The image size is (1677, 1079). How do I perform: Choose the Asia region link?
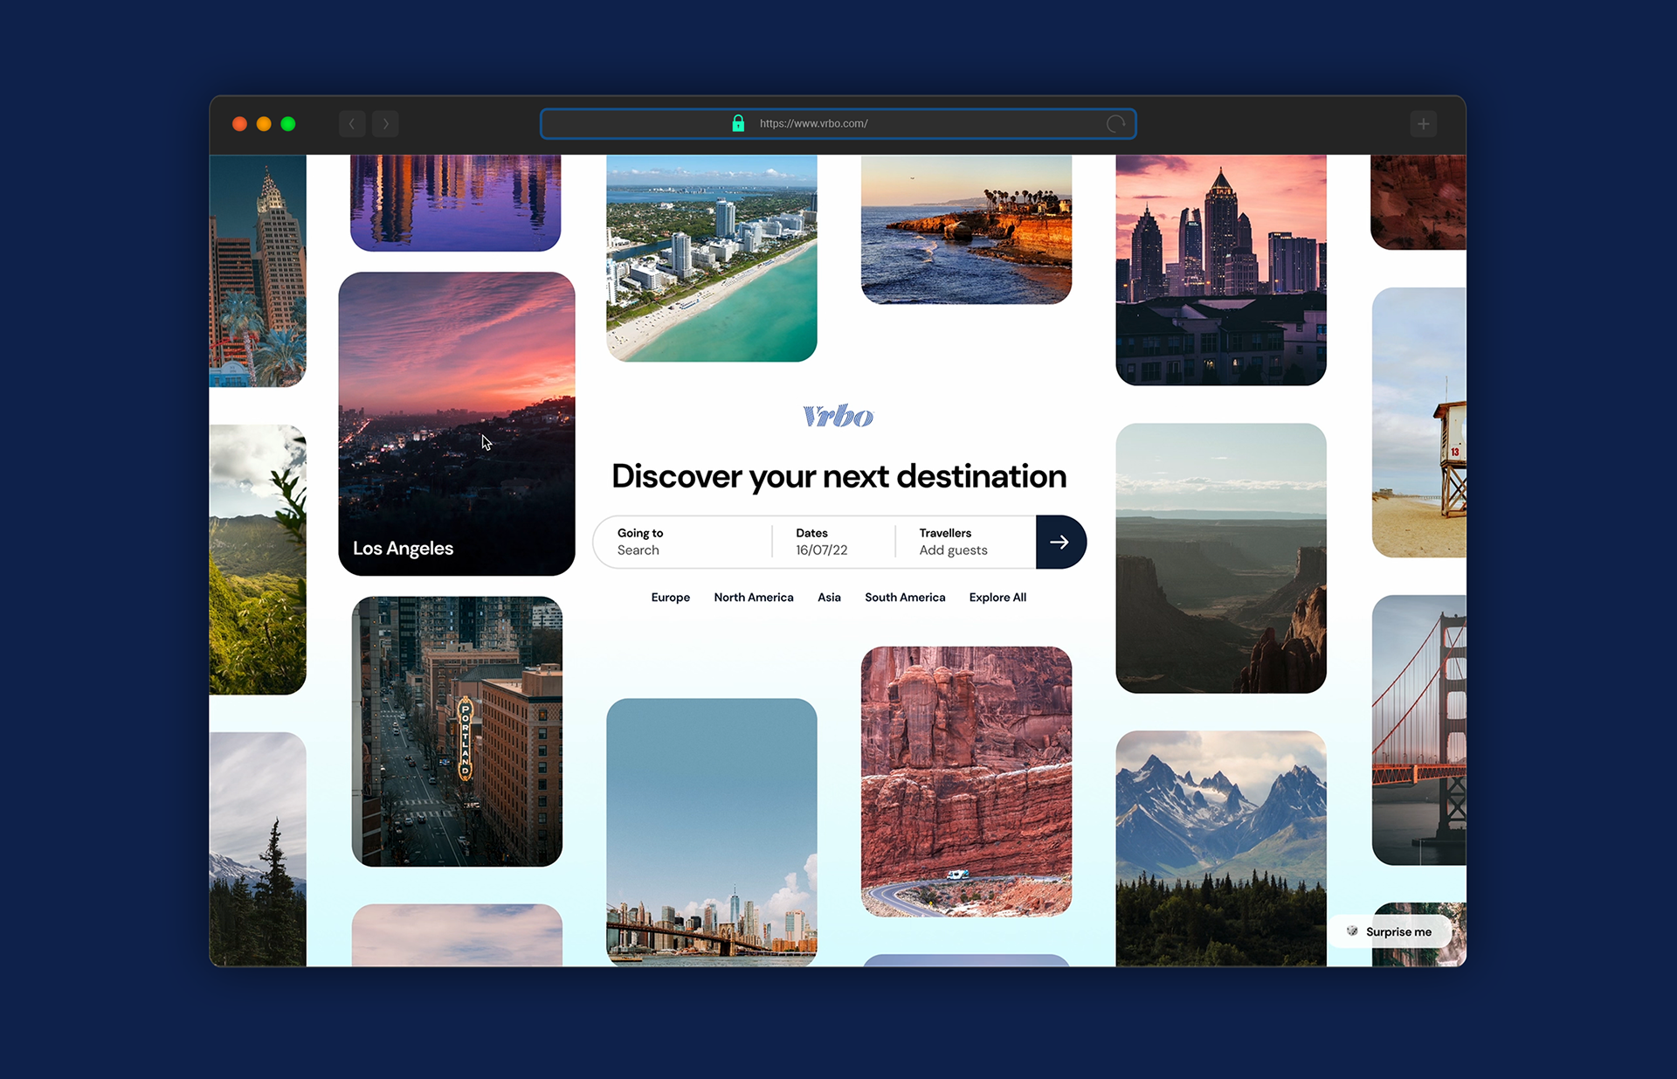(x=829, y=598)
